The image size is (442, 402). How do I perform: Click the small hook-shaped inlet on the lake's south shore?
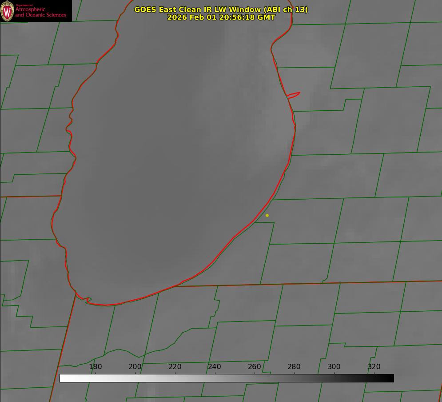click(x=87, y=300)
